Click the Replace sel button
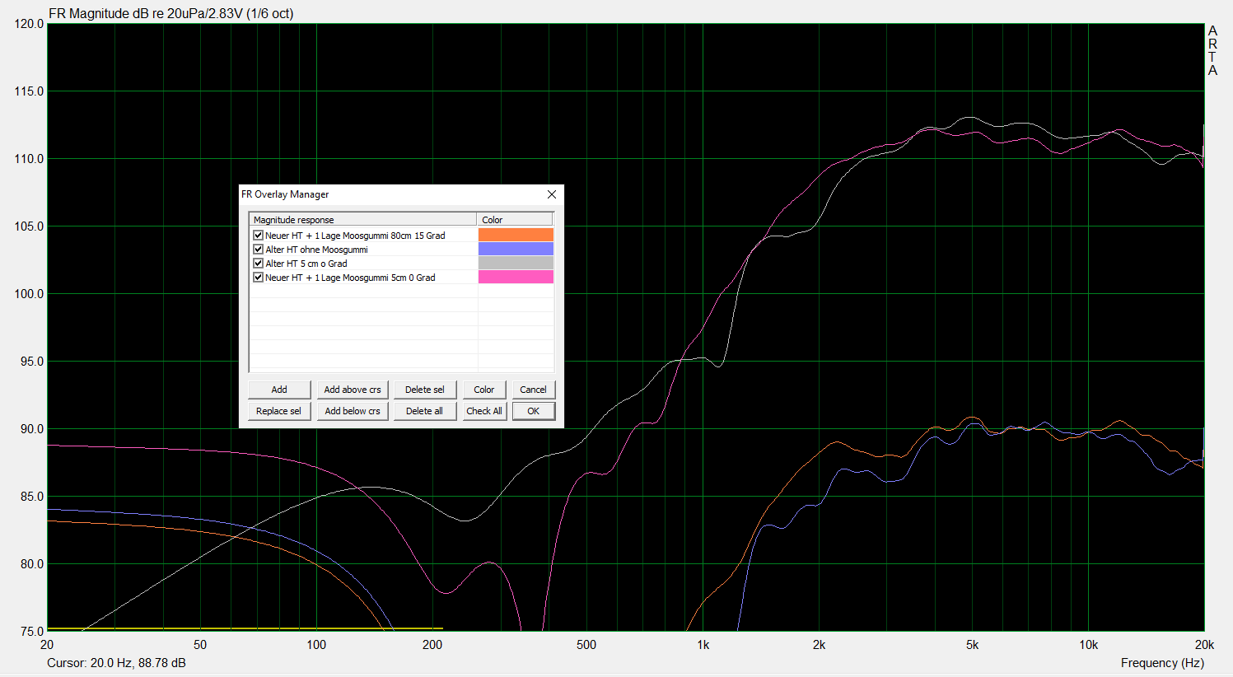1233x677 pixels. pyautogui.click(x=279, y=411)
